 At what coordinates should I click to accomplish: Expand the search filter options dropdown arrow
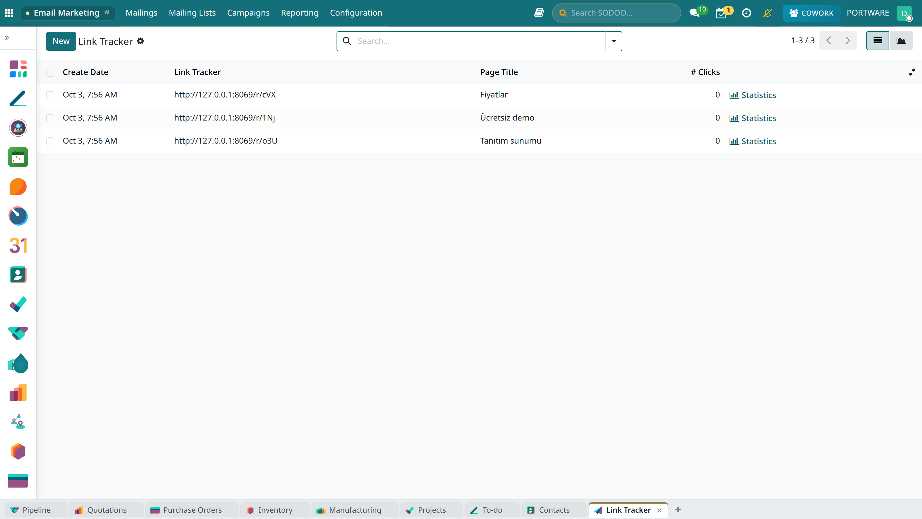[613, 41]
